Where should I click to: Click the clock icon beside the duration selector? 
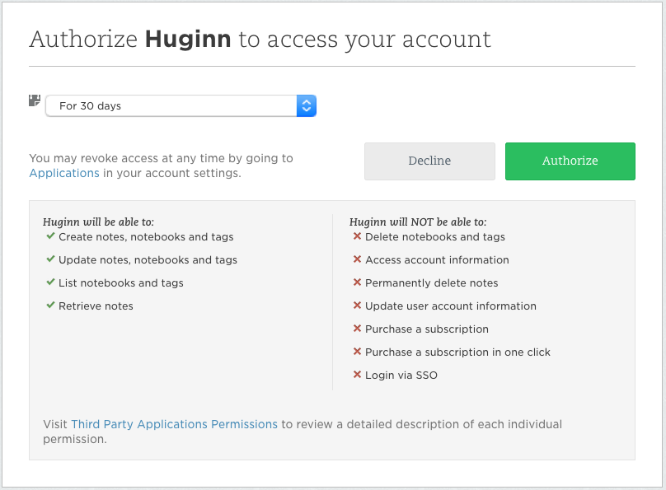(x=34, y=100)
